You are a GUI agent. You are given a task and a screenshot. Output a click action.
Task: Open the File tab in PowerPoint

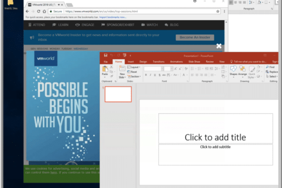(106, 62)
